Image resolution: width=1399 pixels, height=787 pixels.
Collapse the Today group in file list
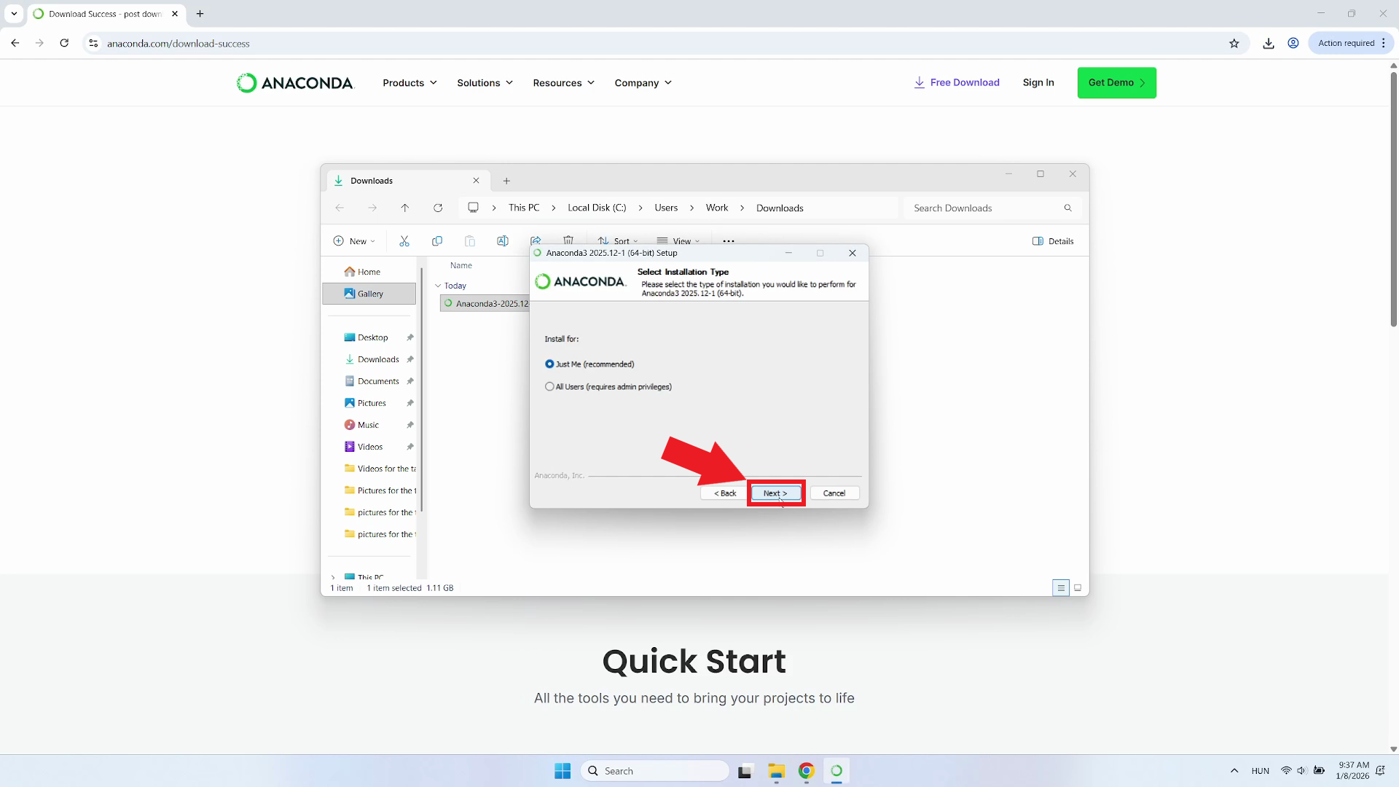coord(439,285)
